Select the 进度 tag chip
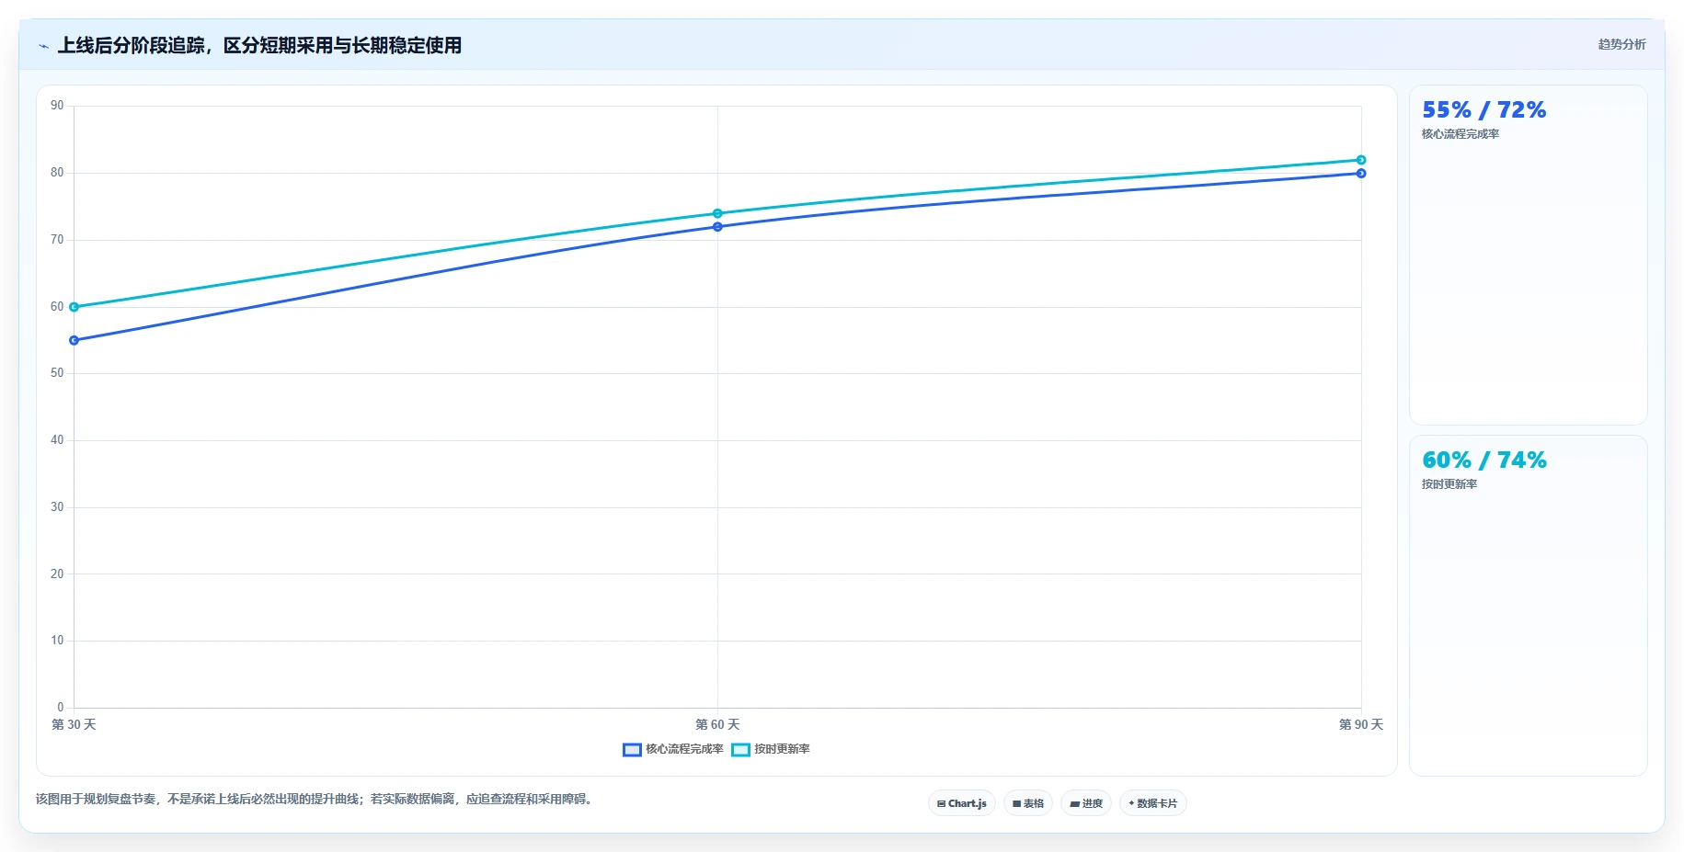This screenshot has height=852, width=1684. coord(1086,803)
